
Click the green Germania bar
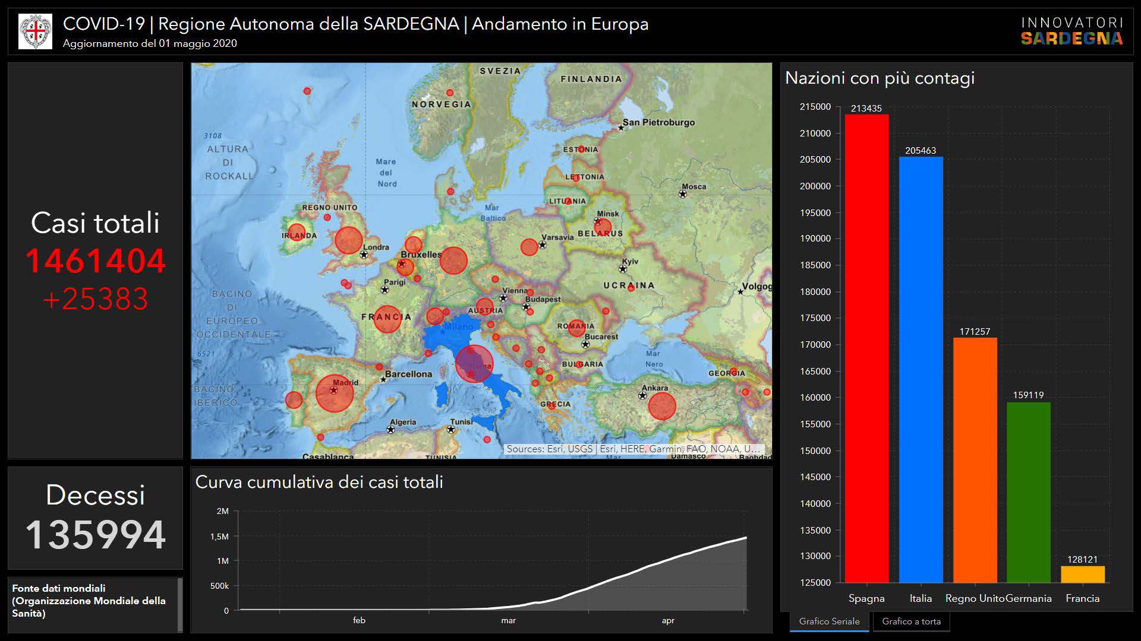(x=1028, y=492)
